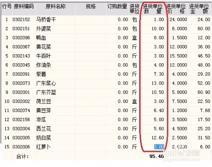Click quantity 13.00 in 广东菜心 row
212x167 pixels.
(x=158, y=83)
